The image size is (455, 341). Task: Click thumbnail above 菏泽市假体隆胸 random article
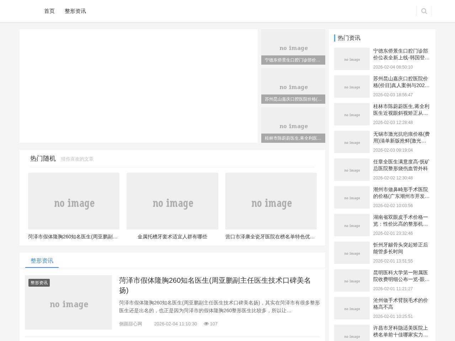(74, 201)
